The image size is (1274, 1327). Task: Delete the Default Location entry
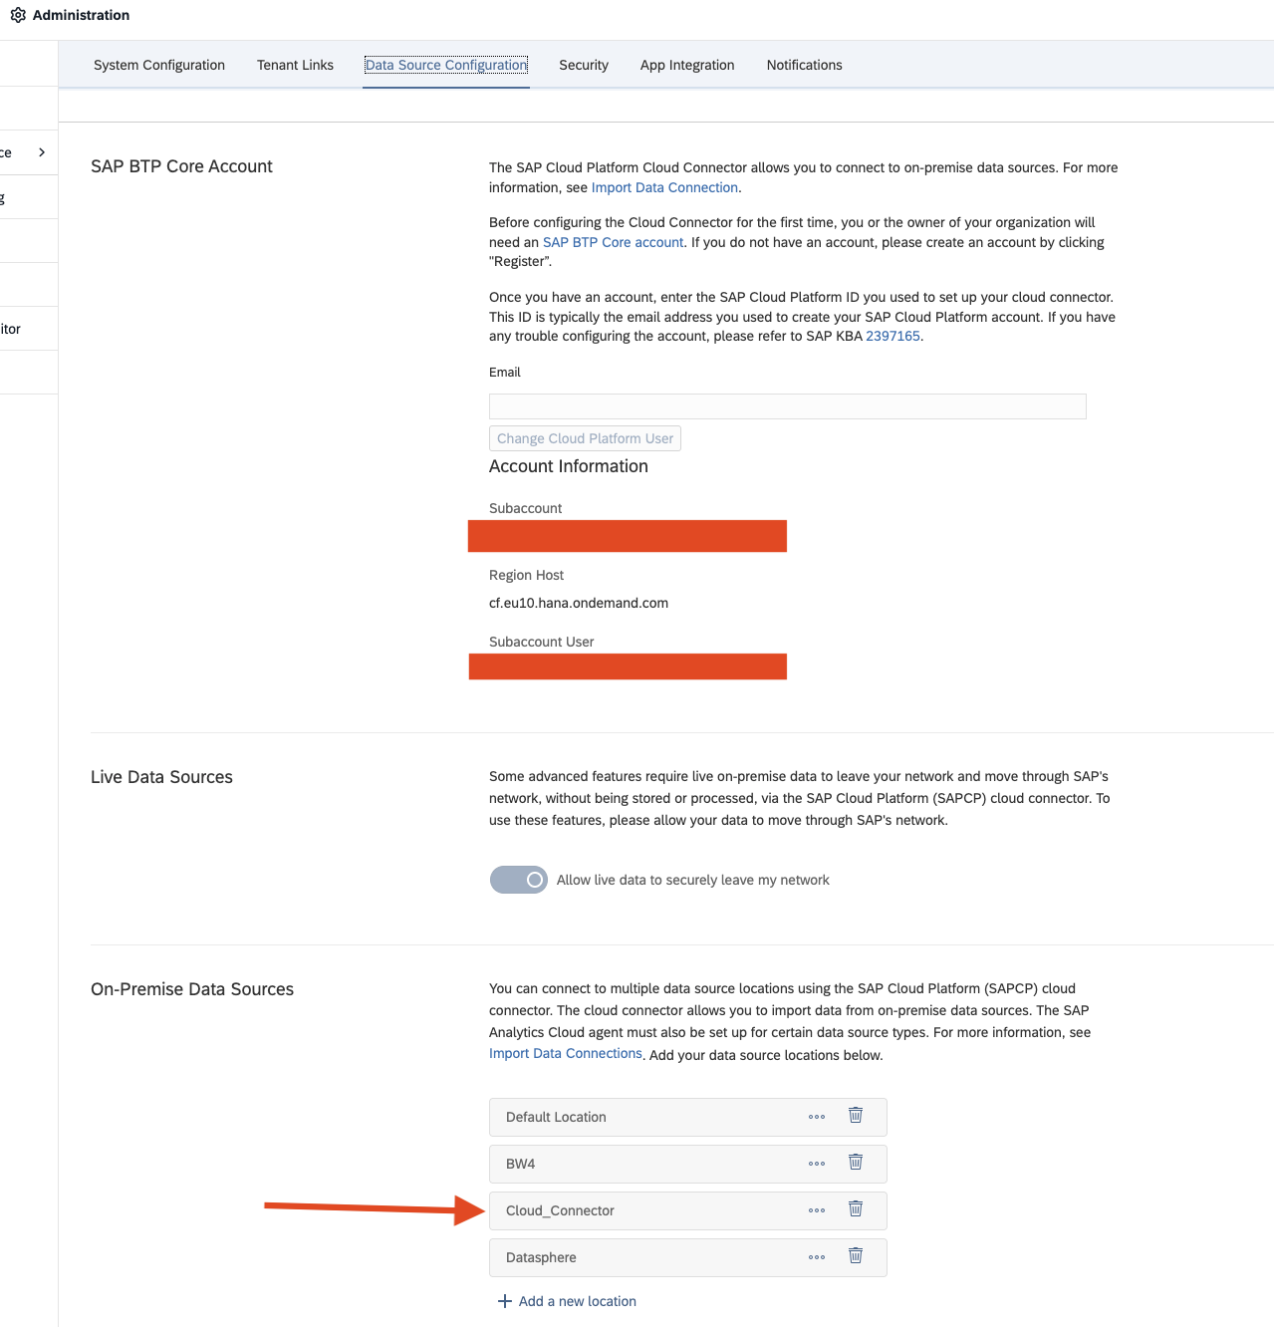[855, 1116]
